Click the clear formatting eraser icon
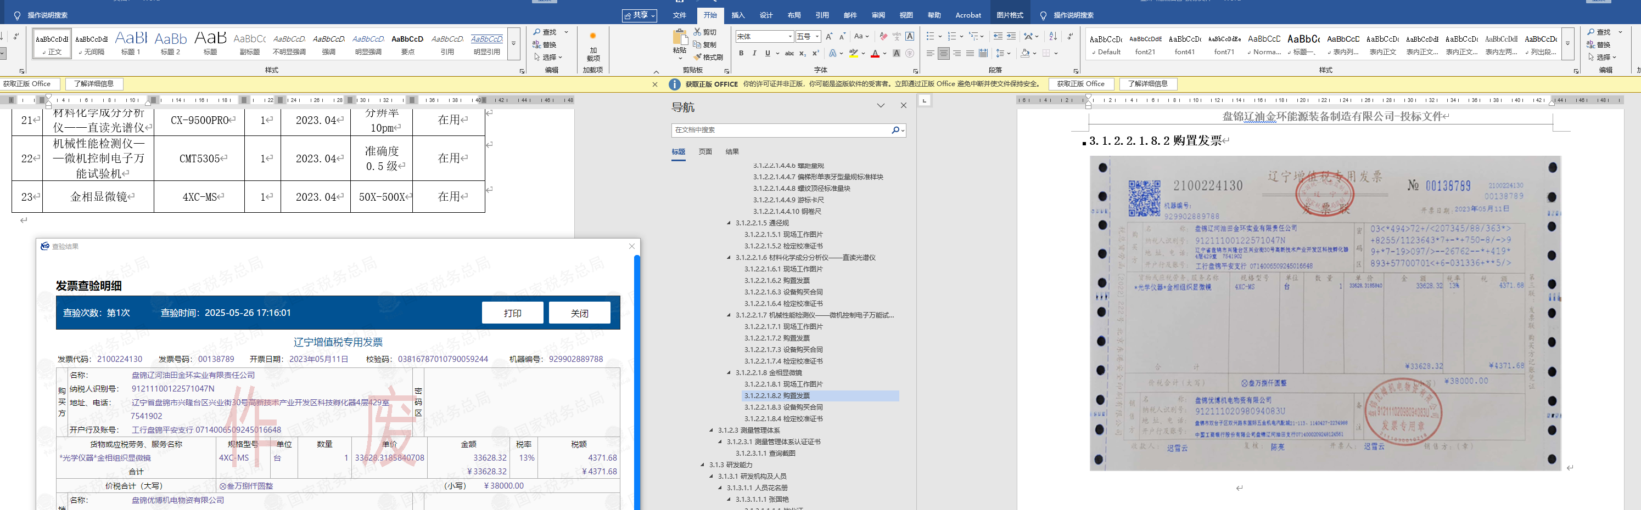Viewport: 1641px width, 510px height. (x=883, y=36)
